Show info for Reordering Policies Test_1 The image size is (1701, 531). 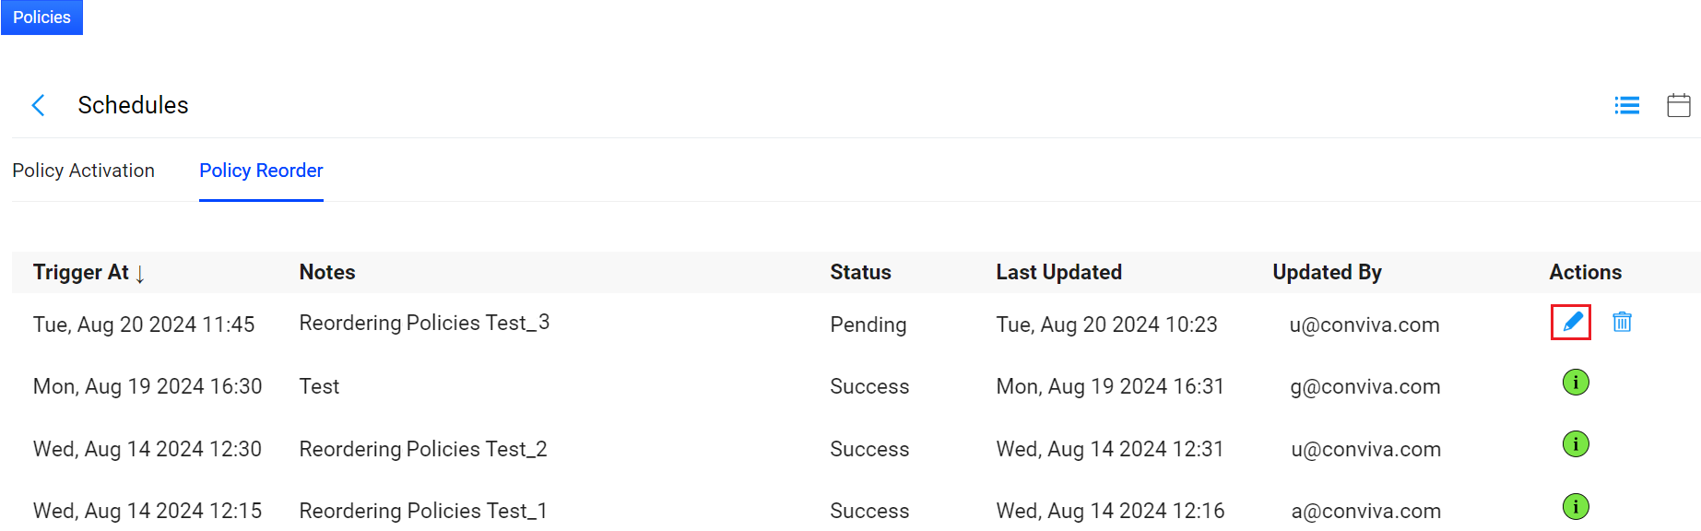pos(1576,506)
